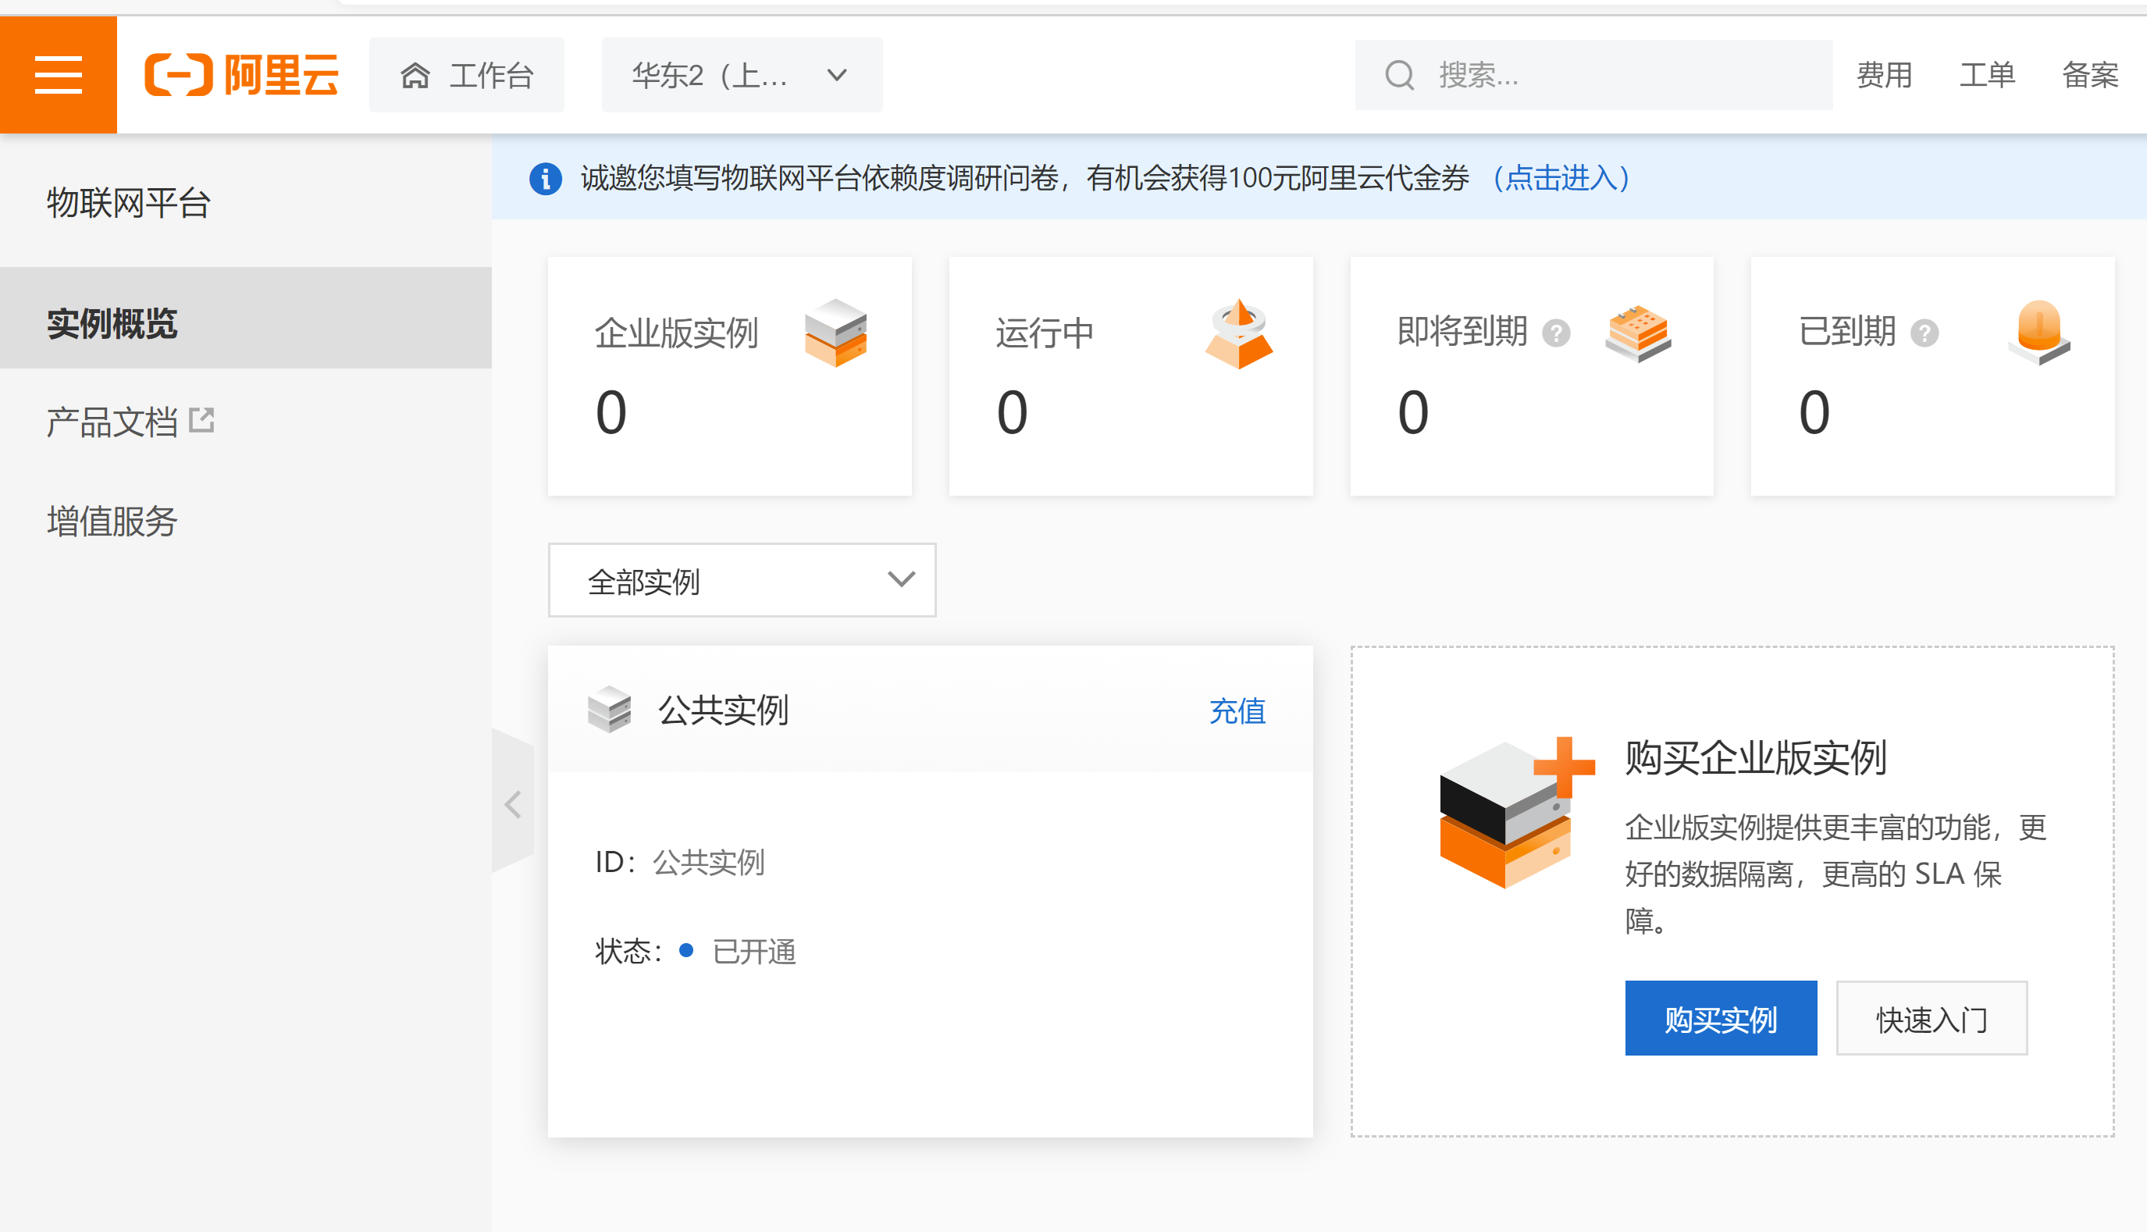Open 增值服务 in sidebar
Screen dimensions: 2147x1232
coord(112,521)
